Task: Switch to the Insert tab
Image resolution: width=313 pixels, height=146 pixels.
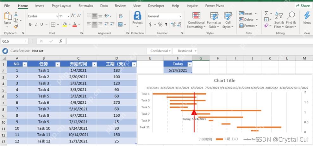Action: click(x=40, y=6)
